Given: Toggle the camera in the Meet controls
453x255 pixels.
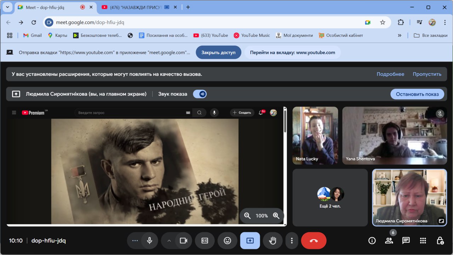Looking at the screenshot, I should click(x=183, y=241).
